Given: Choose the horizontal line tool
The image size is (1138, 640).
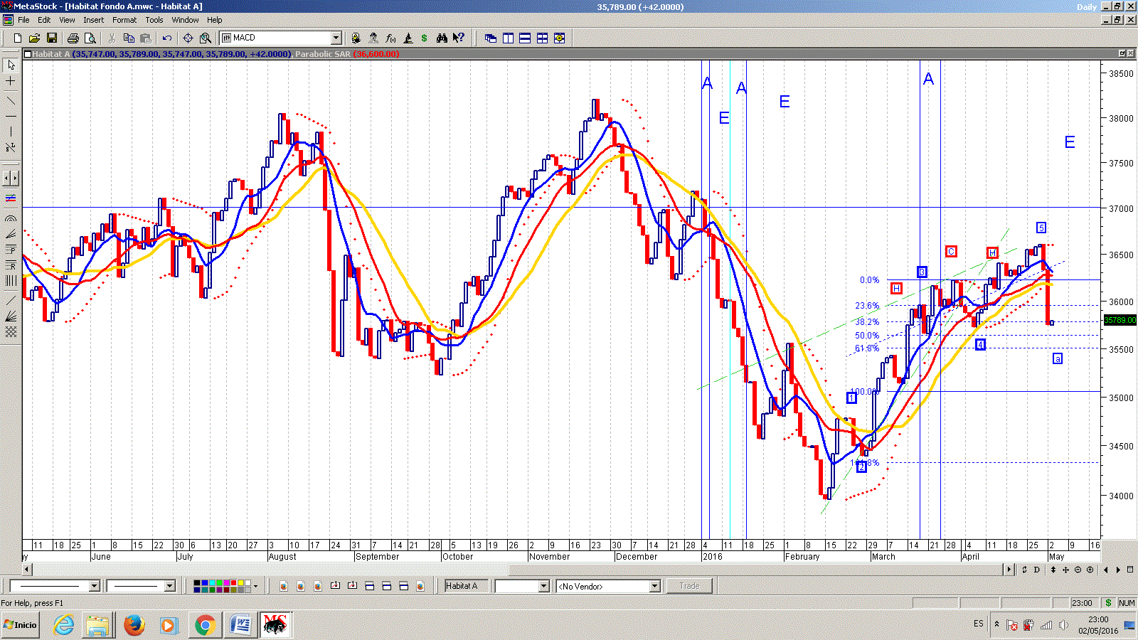Looking at the screenshot, I should (x=11, y=116).
